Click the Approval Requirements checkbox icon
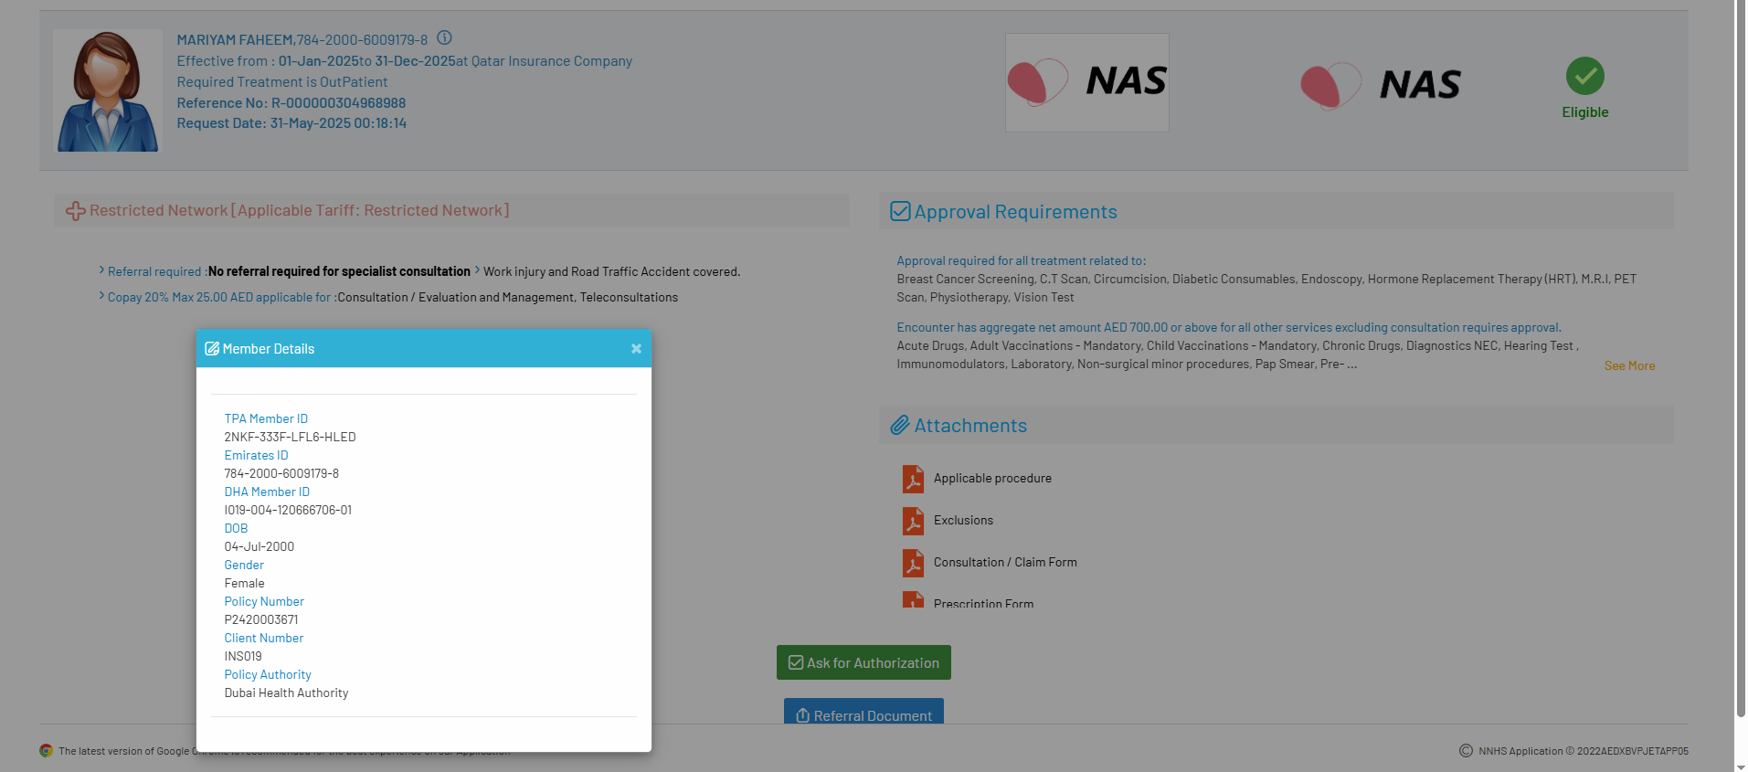The image size is (1748, 772). tap(900, 212)
